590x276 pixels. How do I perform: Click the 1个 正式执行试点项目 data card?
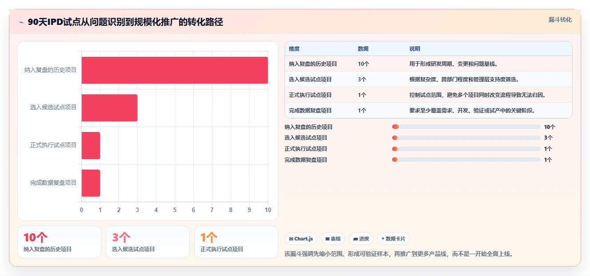coord(236,242)
